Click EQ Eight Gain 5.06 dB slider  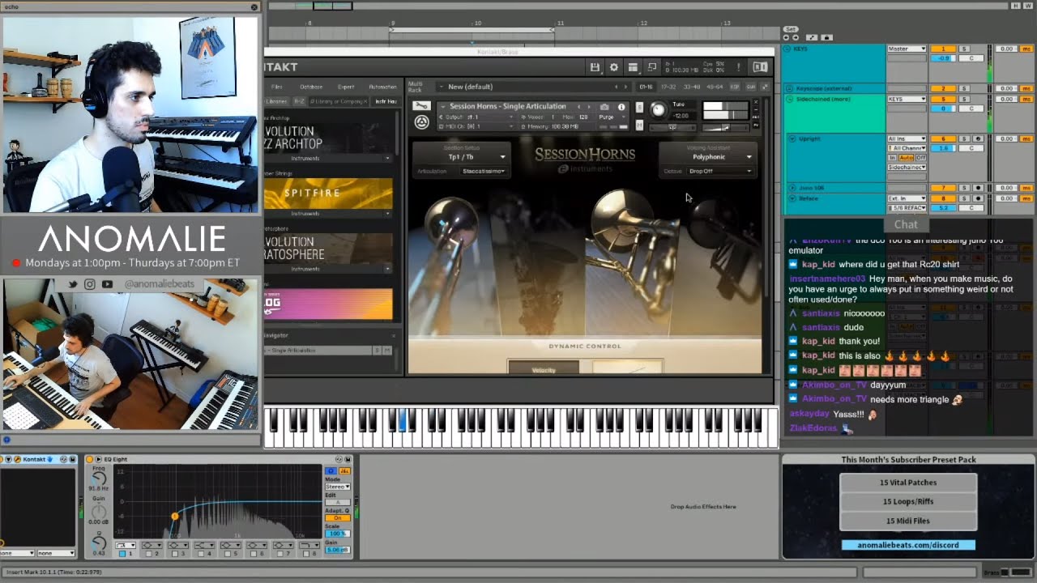tap(337, 550)
